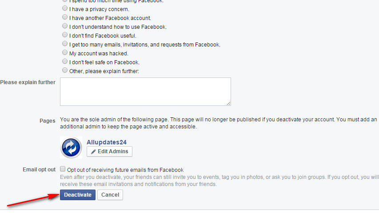Pick "I don't find Facebook useful" radio

coord(65,35)
